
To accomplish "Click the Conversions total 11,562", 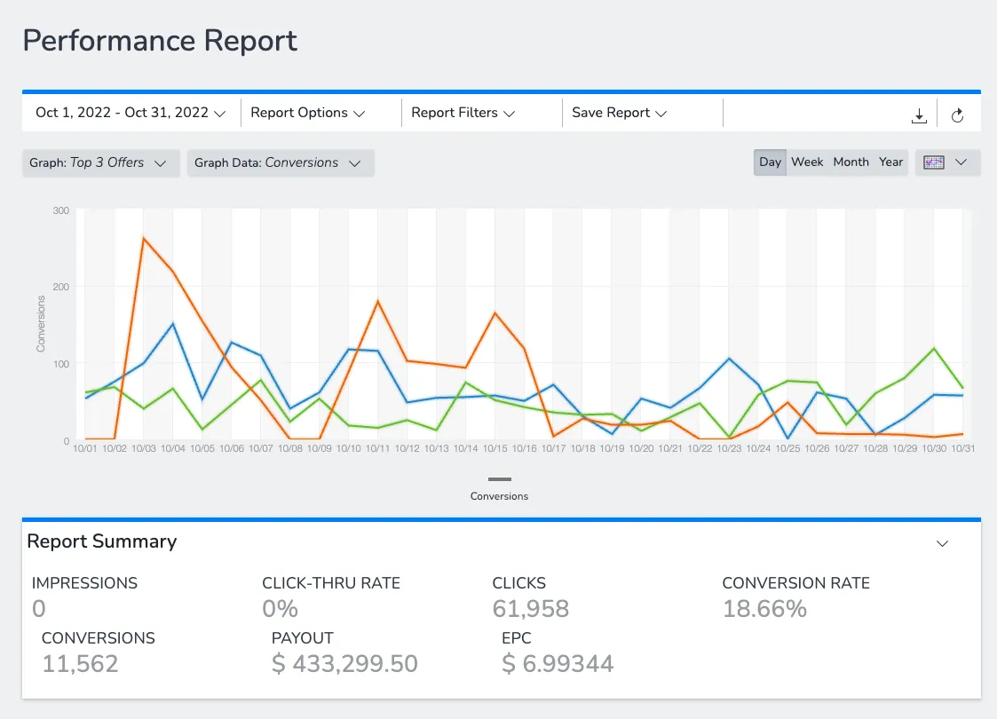I will pyautogui.click(x=80, y=664).
